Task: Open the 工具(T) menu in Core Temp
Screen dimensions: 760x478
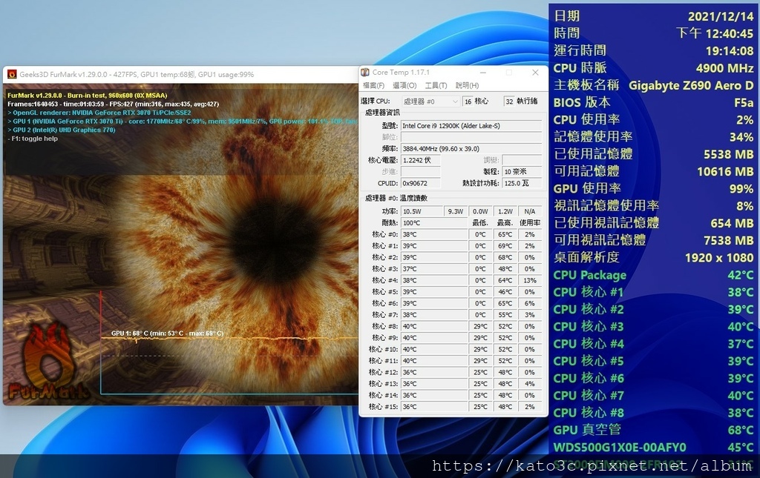Action: [x=436, y=86]
